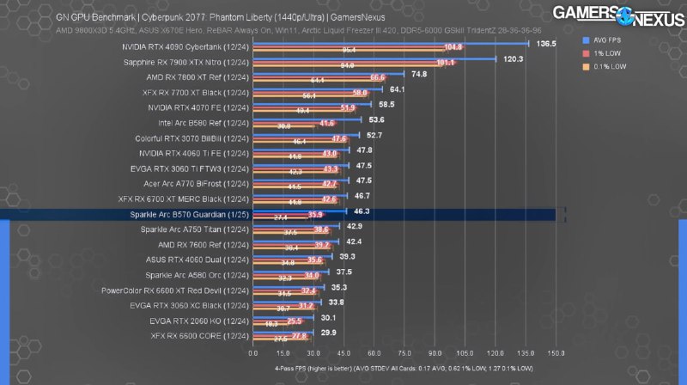687x385 pixels.
Task: Click the 104.8 1% low value for RTX 4090
Action: [x=453, y=47]
